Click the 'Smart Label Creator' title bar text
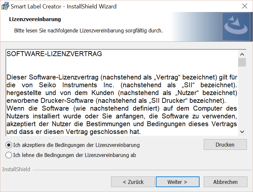 pos(64,6)
